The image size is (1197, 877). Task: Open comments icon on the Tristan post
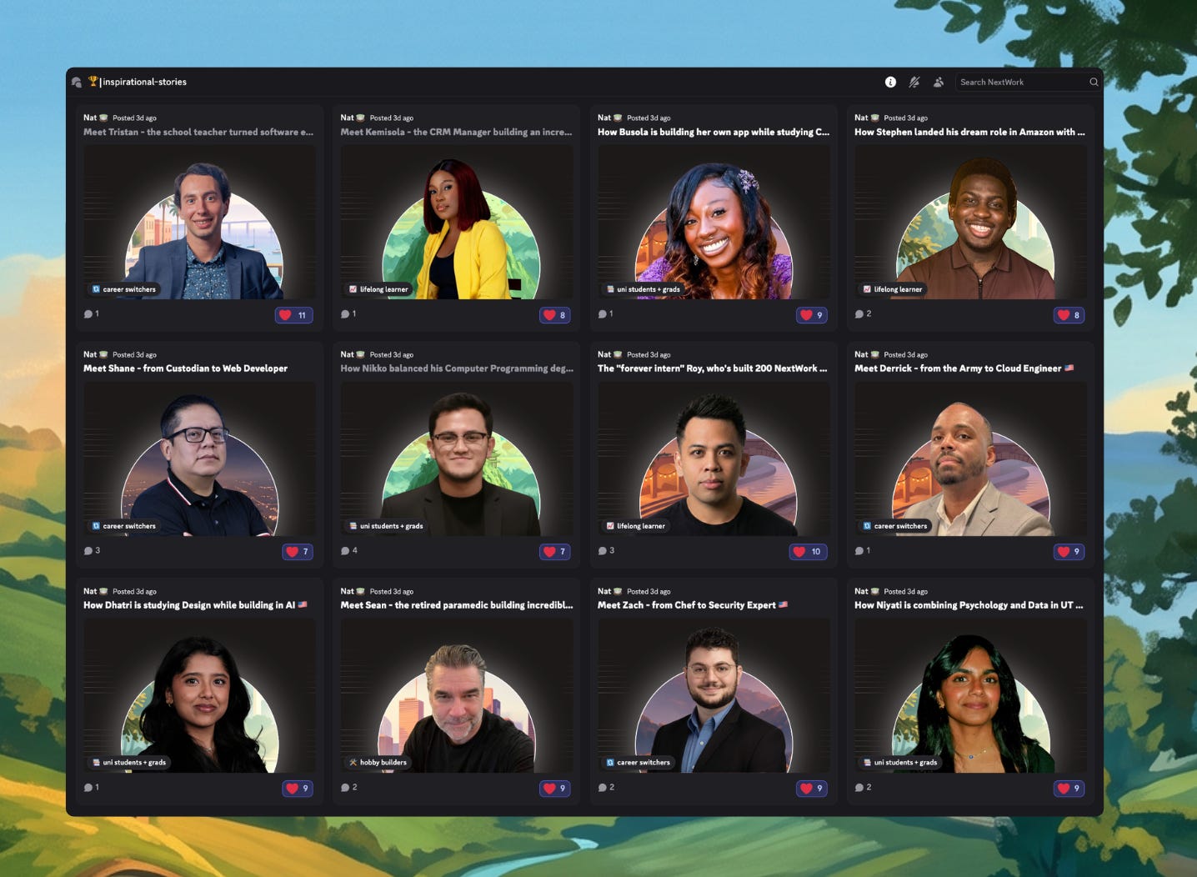click(88, 314)
